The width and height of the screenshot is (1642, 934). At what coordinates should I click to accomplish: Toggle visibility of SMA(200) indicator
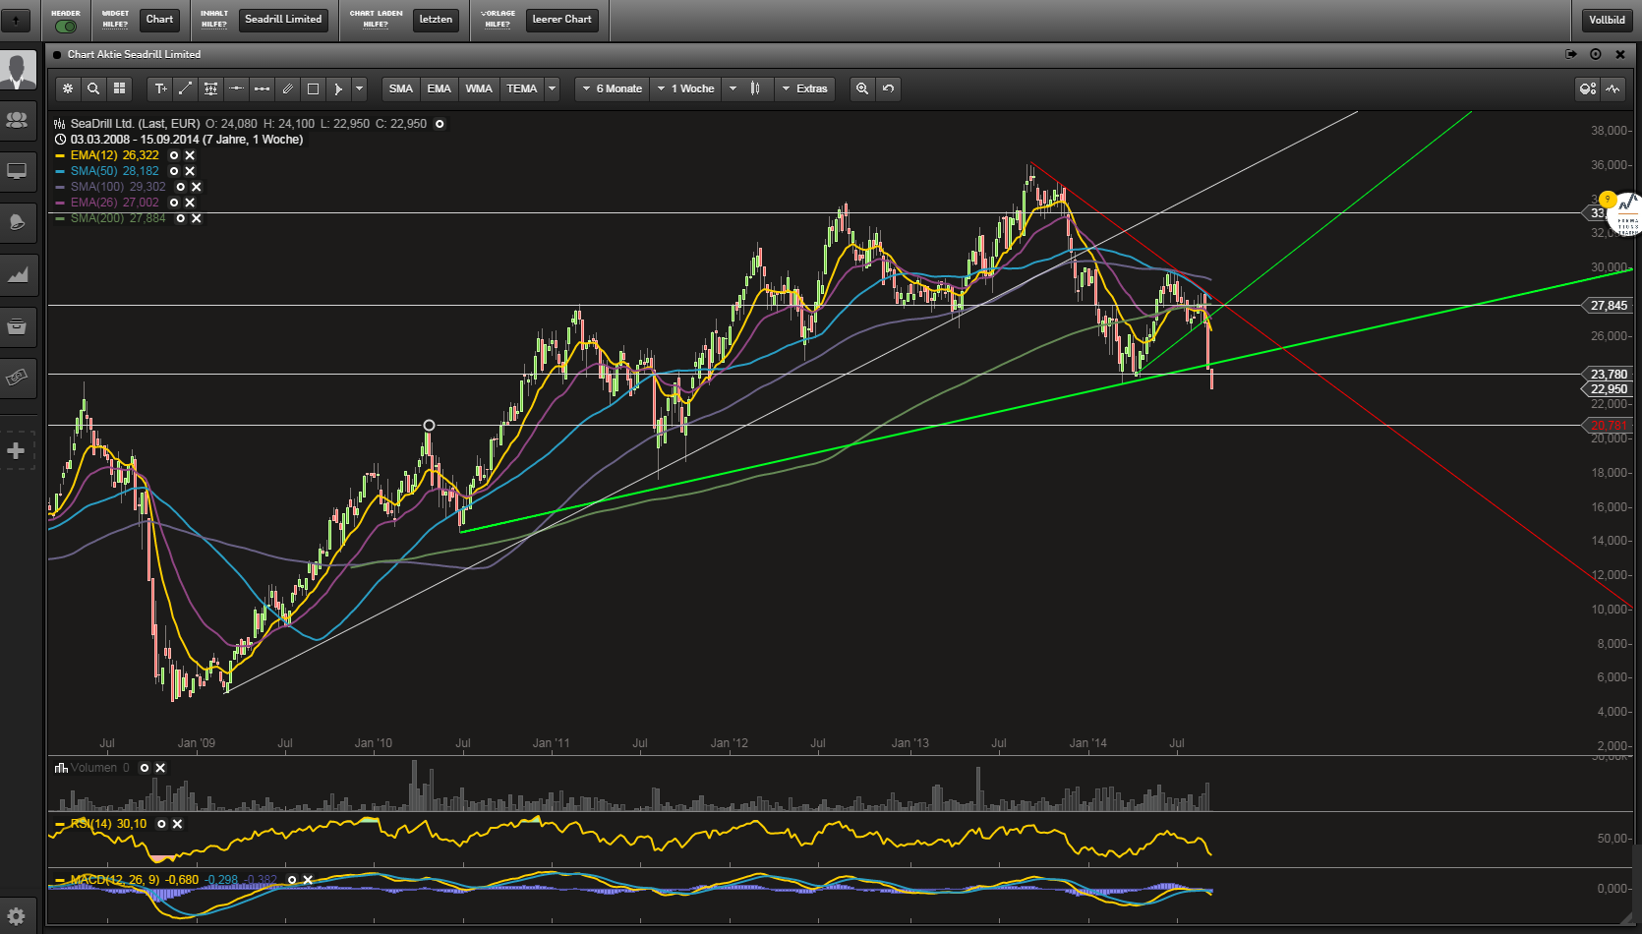(x=180, y=218)
